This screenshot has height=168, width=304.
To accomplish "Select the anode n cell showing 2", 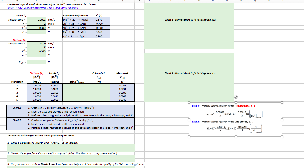I will pos(37,24).
